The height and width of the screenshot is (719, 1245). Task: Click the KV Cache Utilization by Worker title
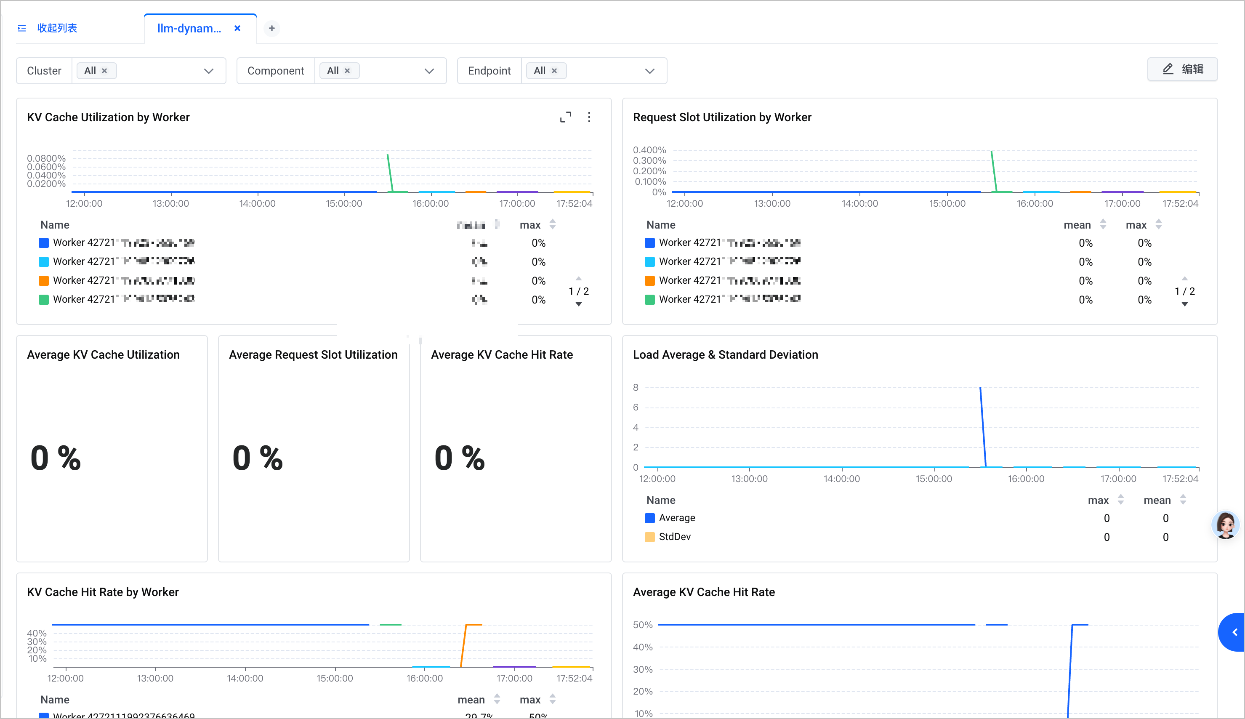tap(108, 117)
